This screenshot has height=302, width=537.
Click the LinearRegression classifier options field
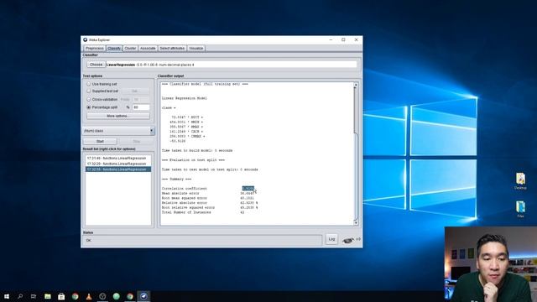tap(232, 65)
